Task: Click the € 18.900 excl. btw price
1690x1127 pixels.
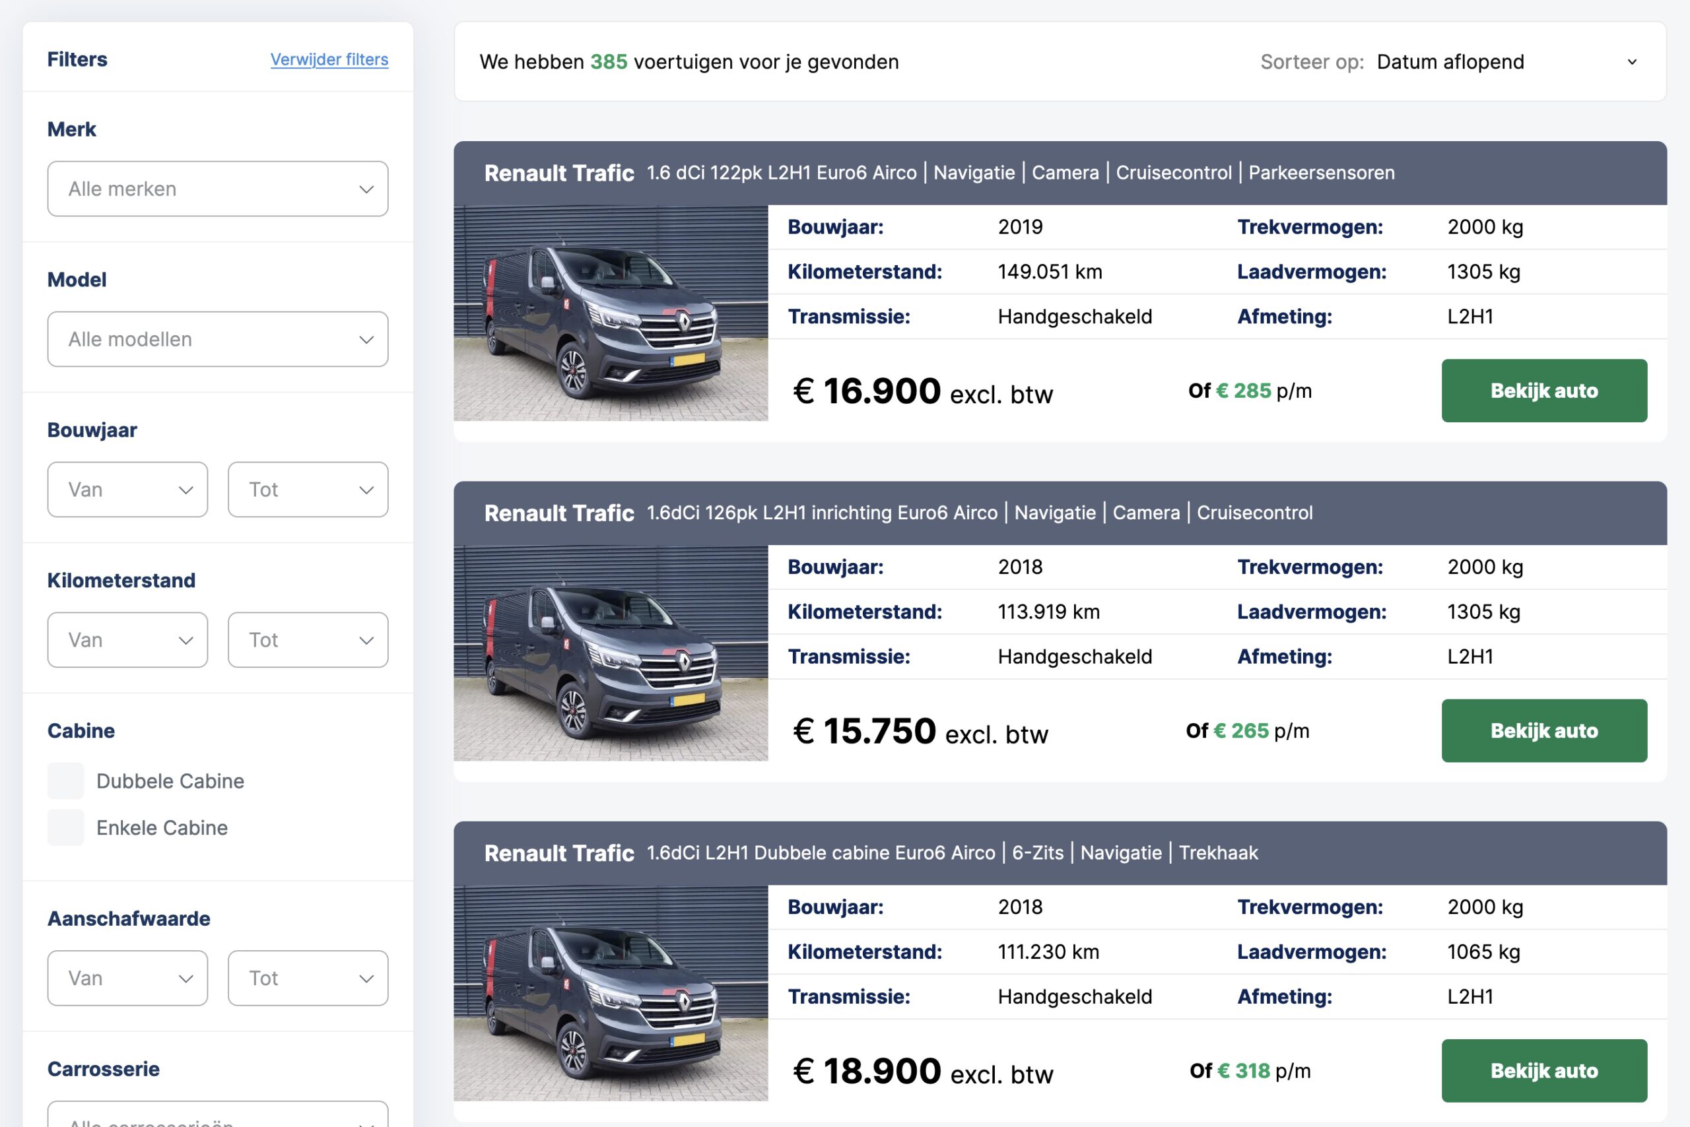Action: [x=923, y=1072]
